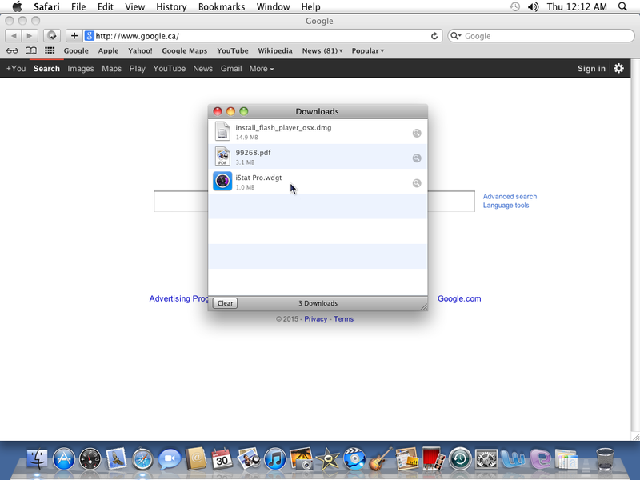Open the Language tools link
Screen dimensions: 640x480
pos(506,206)
